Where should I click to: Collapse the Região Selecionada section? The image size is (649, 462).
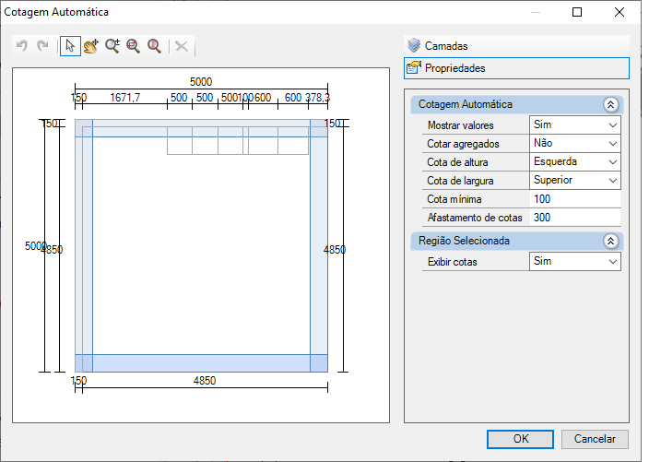coord(610,241)
